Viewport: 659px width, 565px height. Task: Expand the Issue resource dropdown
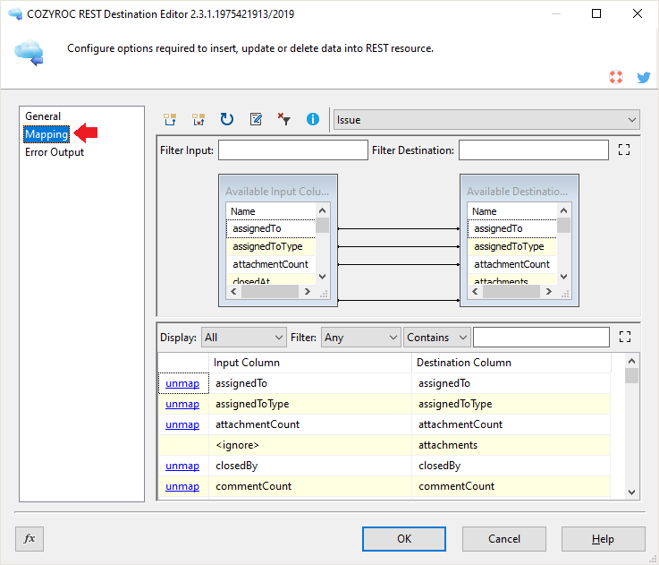click(486, 119)
